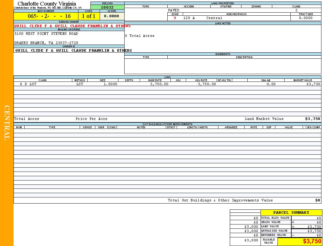Click the Tract Size value

pyautogui.click(x=306, y=18)
